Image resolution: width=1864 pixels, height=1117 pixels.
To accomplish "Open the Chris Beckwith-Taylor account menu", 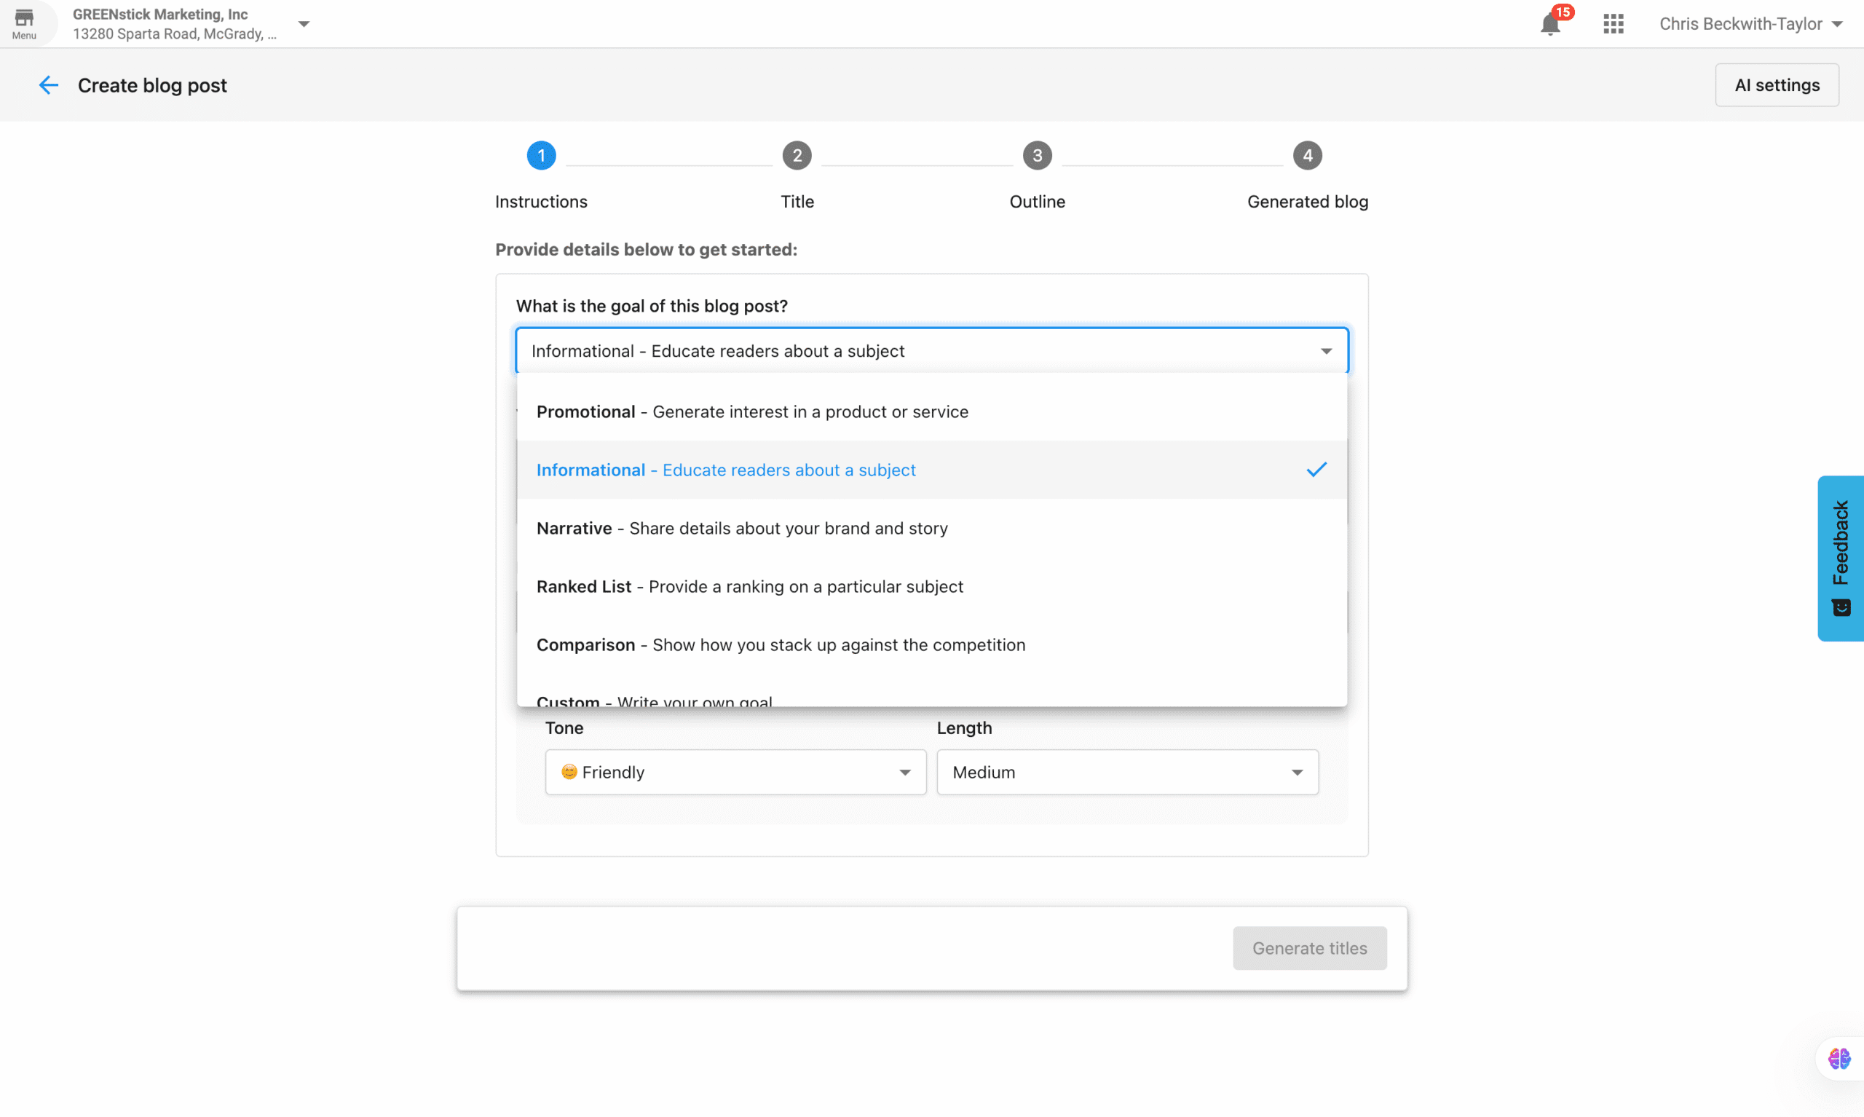I will click(1750, 24).
